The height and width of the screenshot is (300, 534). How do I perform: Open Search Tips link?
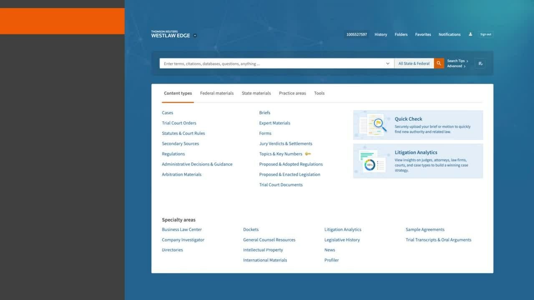(457, 61)
